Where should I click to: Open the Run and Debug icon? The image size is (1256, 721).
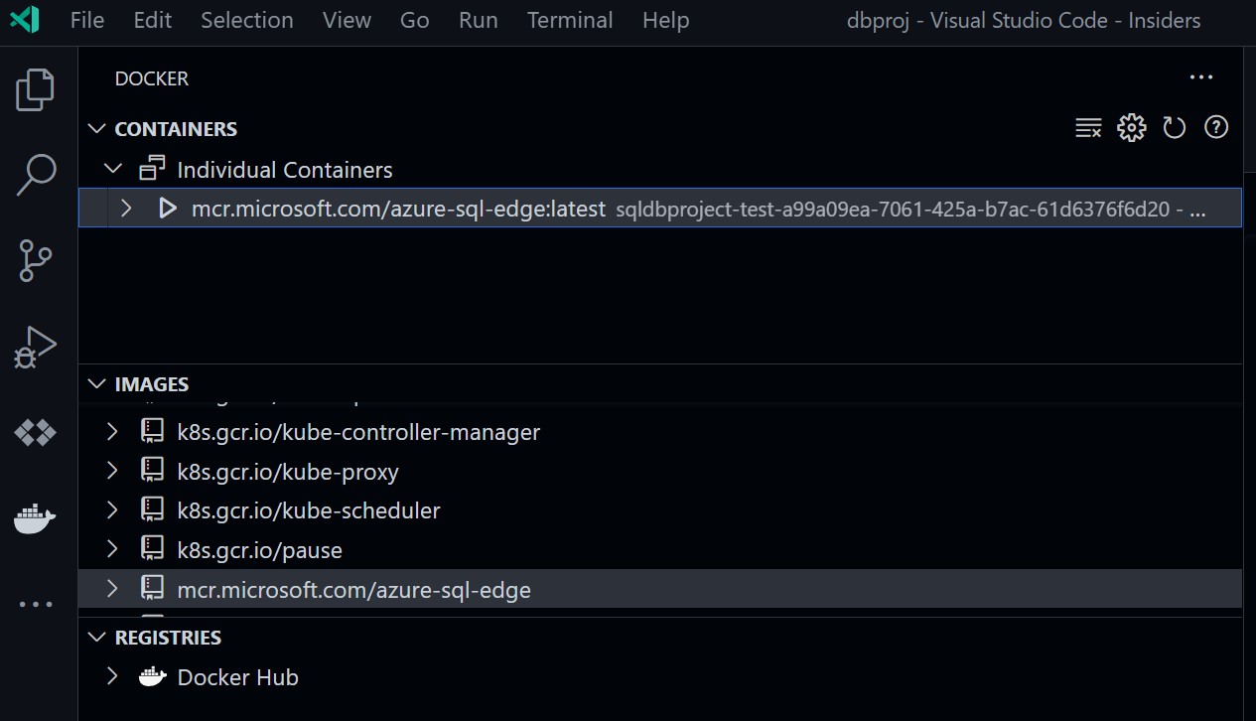(36, 346)
